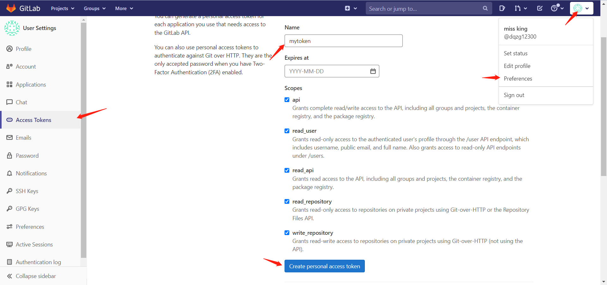Click the SSH Keys sidebar item
Viewport: 607px width, 285px height.
[27, 191]
